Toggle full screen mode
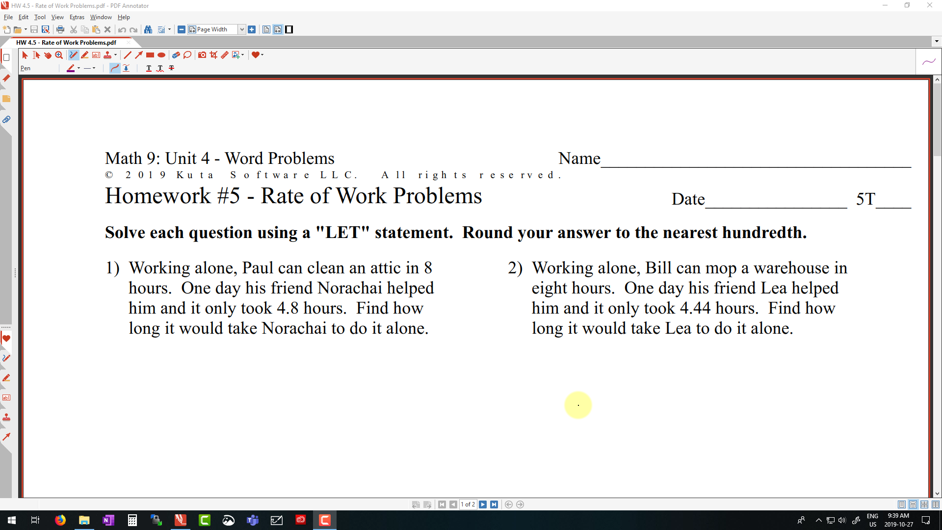The height and width of the screenshot is (530, 942). point(289,29)
